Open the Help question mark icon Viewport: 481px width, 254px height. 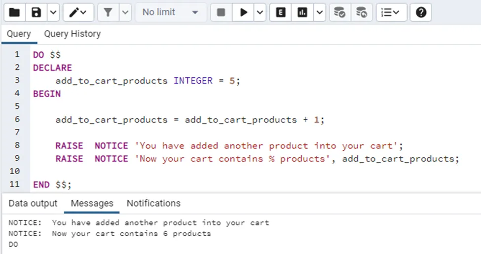pyautogui.click(x=421, y=12)
